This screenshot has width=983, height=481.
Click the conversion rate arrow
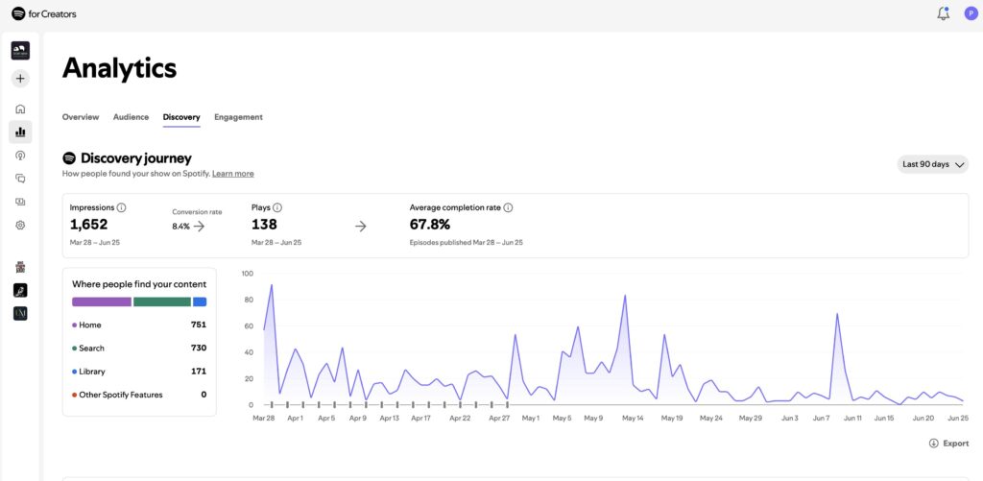(x=199, y=227)
